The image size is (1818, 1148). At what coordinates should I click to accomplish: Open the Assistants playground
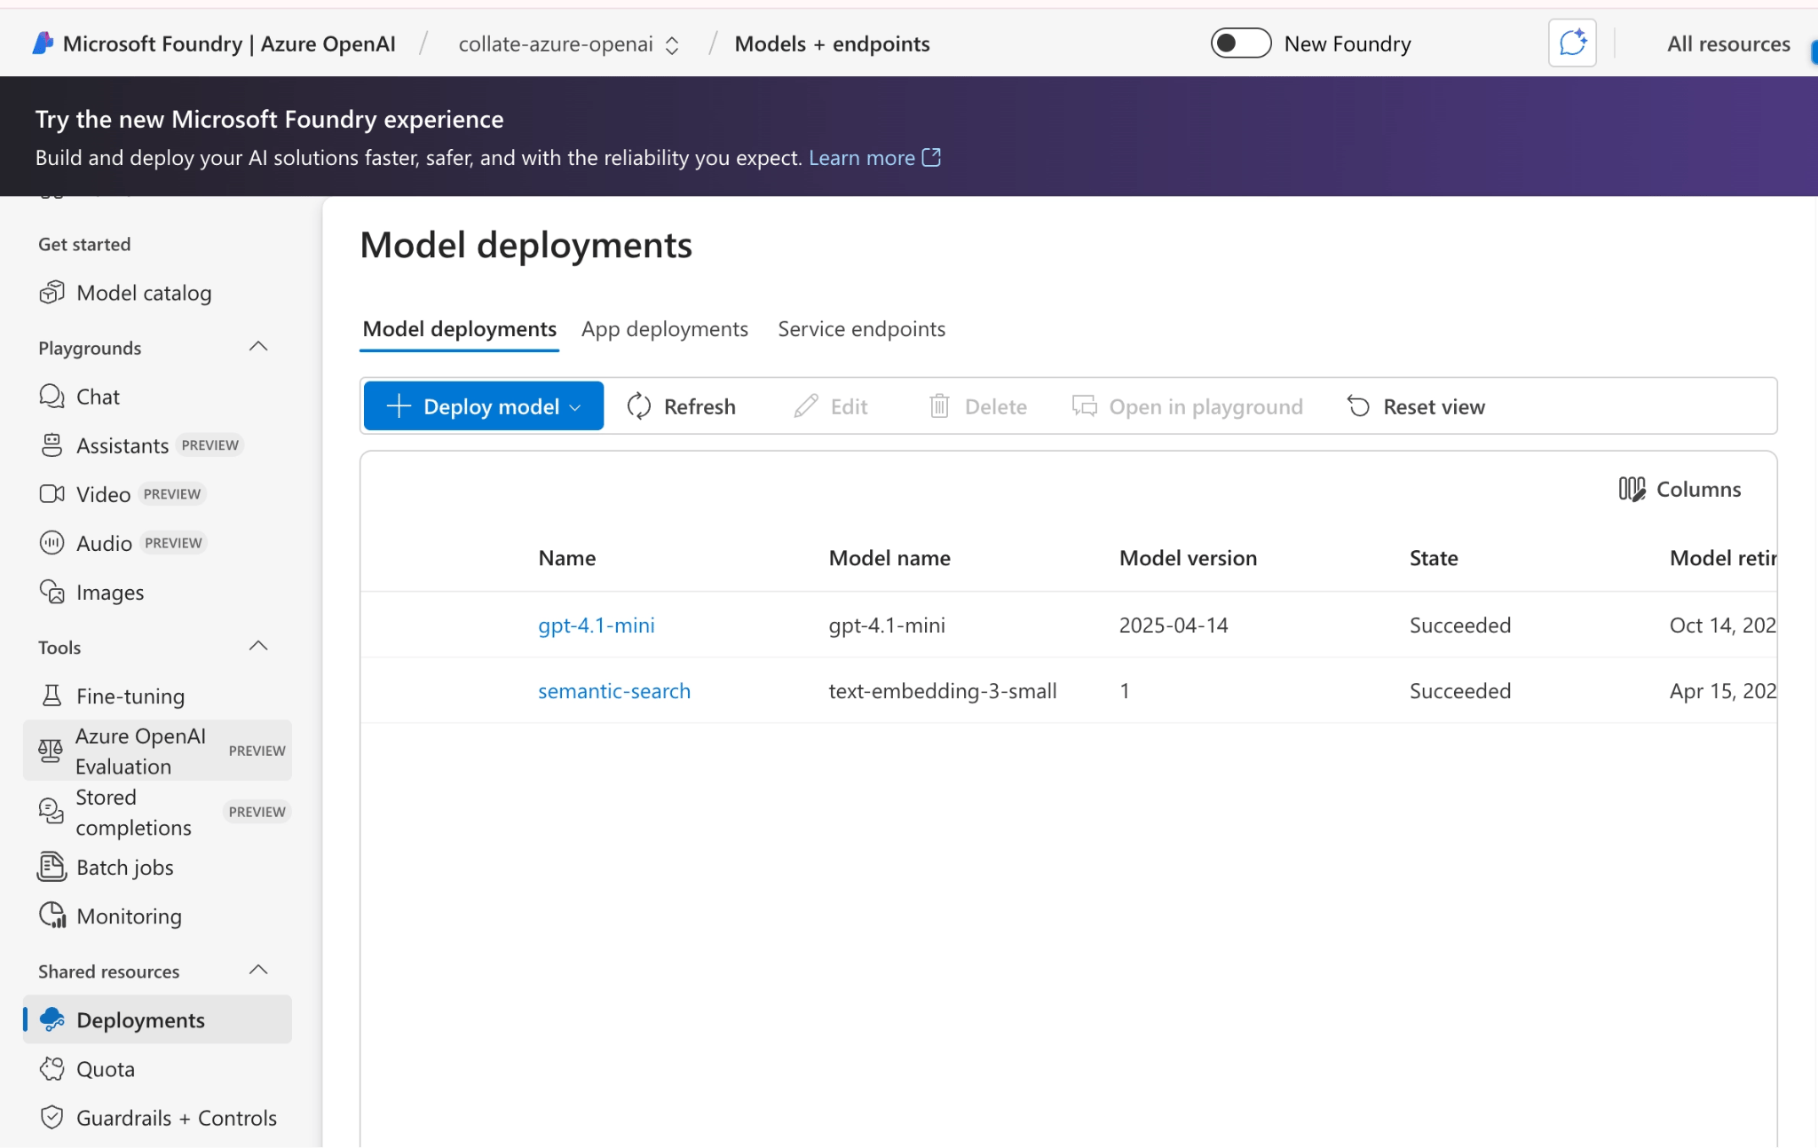point(139,445)
